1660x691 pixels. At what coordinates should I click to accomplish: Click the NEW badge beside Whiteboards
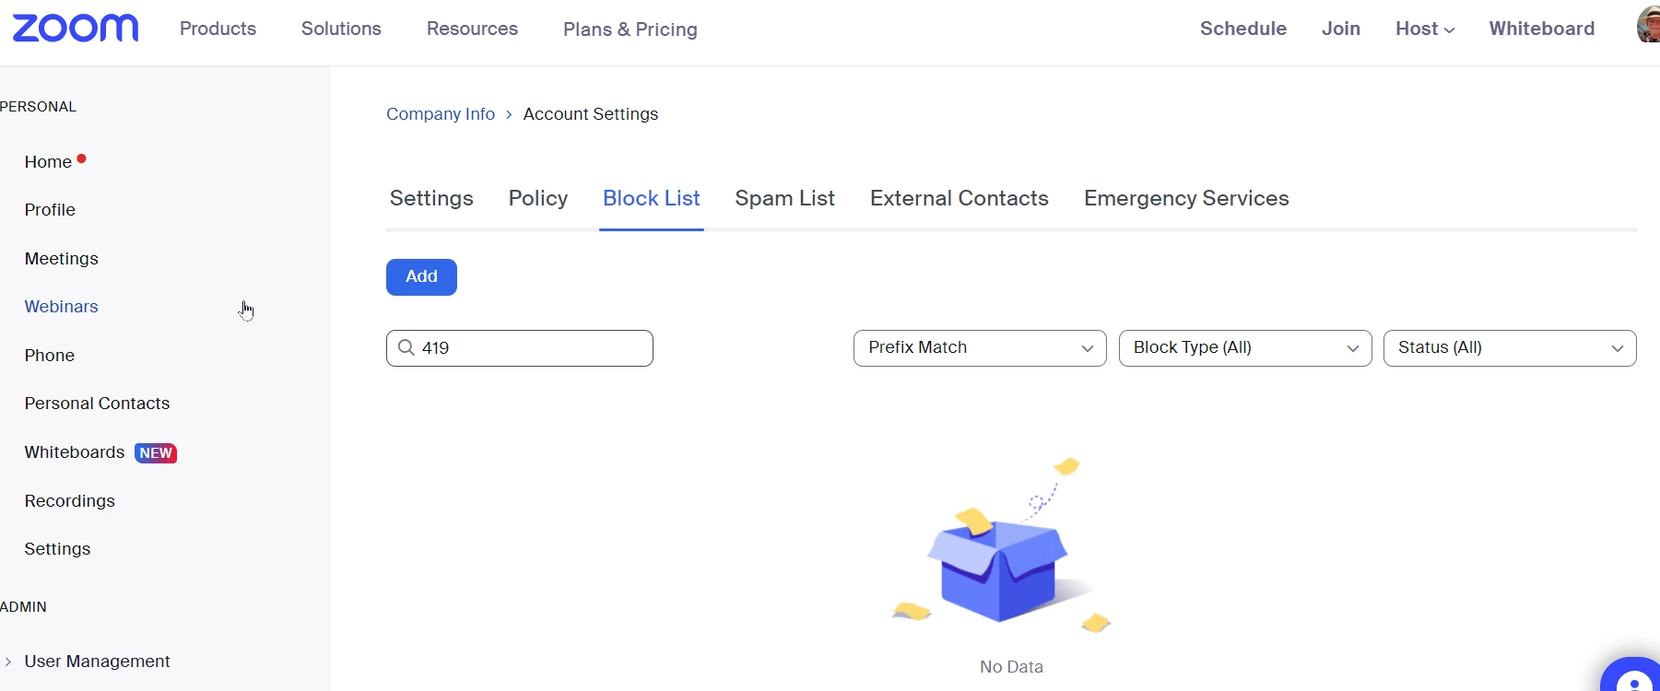click(x=156, y=453)
